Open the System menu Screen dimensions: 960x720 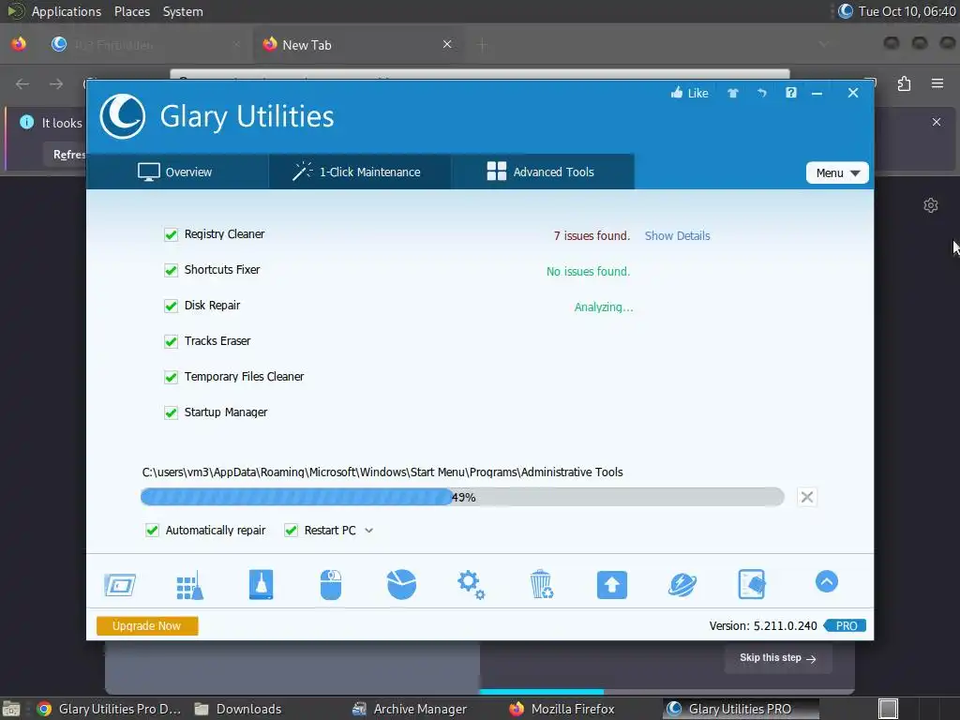point(183,11)
